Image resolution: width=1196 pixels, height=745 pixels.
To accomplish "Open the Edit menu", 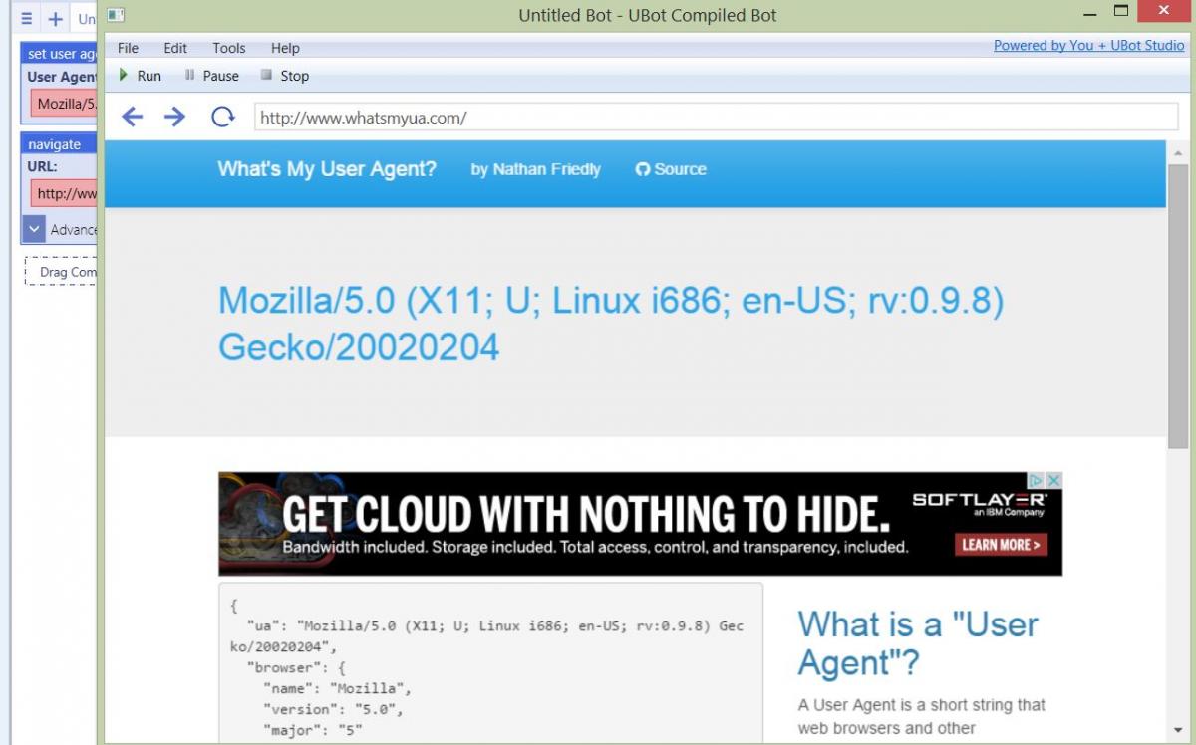I will [175, 48].
